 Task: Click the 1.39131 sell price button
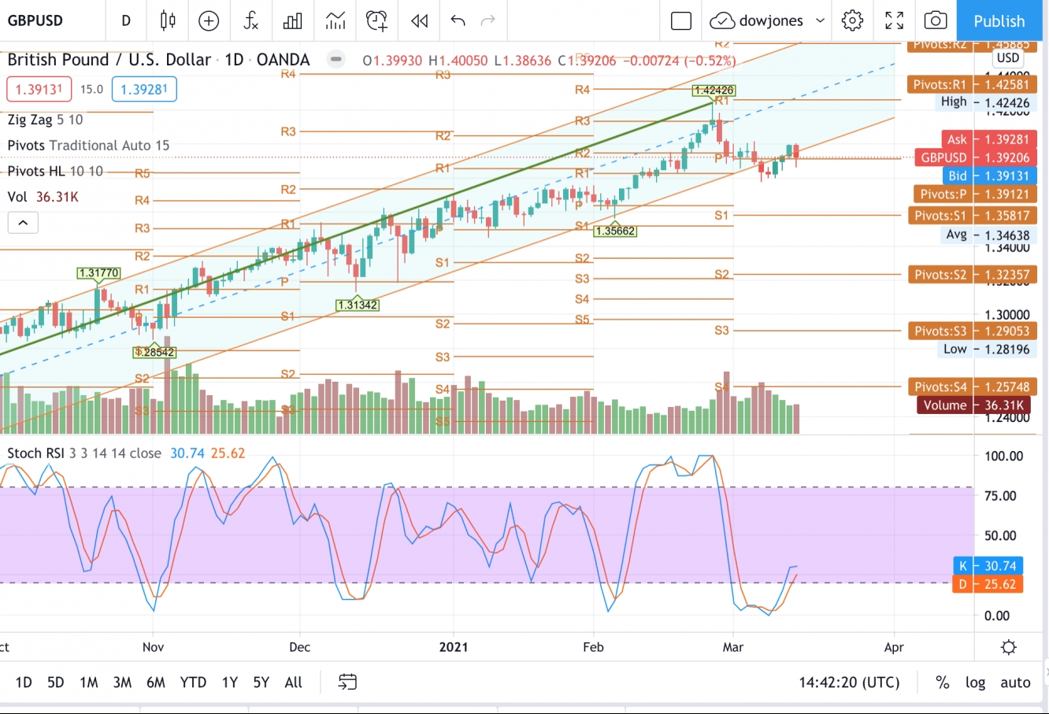pyautogui.click(x=39, y=89)
